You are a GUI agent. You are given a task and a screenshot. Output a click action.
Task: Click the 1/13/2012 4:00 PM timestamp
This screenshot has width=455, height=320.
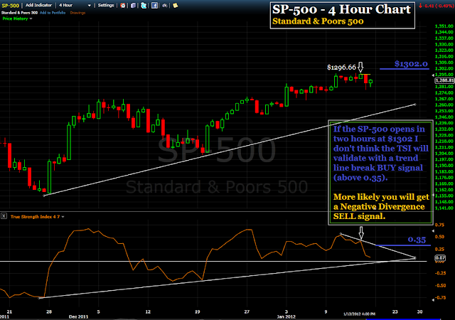click(359, 314)
